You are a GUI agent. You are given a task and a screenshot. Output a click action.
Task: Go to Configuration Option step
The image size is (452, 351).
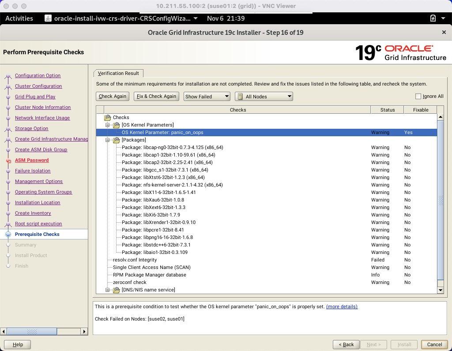[x=38, y=75]
